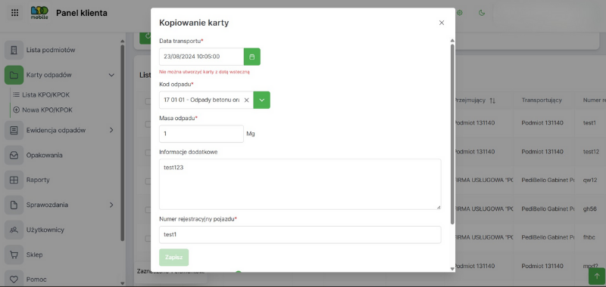Tick the checkbox in the fhbc row
606x287 pixels.
pyautogui.click(x=148, y=239)
